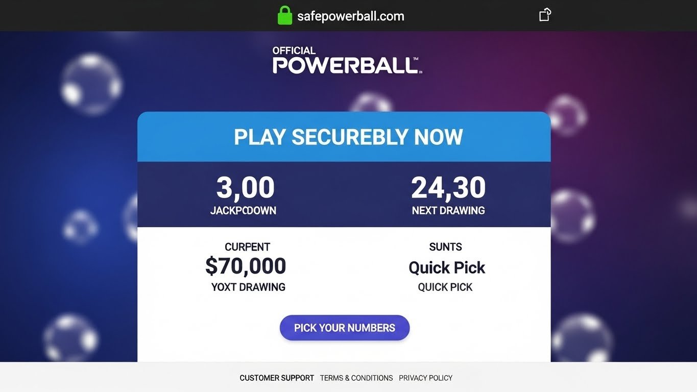Click the POWERBALL wordmark logo

[x=346, y=66]
